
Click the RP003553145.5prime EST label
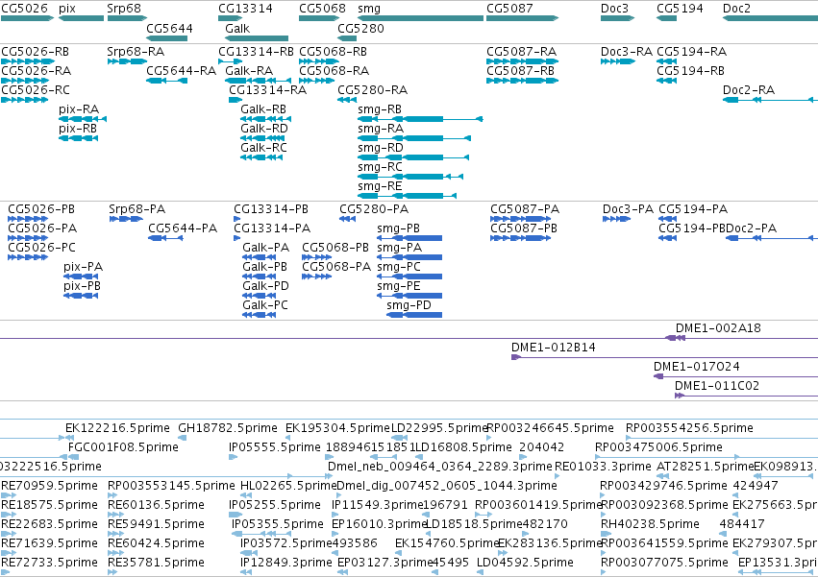coord(171,486)
